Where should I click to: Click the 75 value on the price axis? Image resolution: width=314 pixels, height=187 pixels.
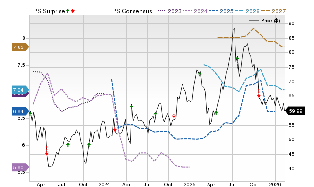[292, 67]
